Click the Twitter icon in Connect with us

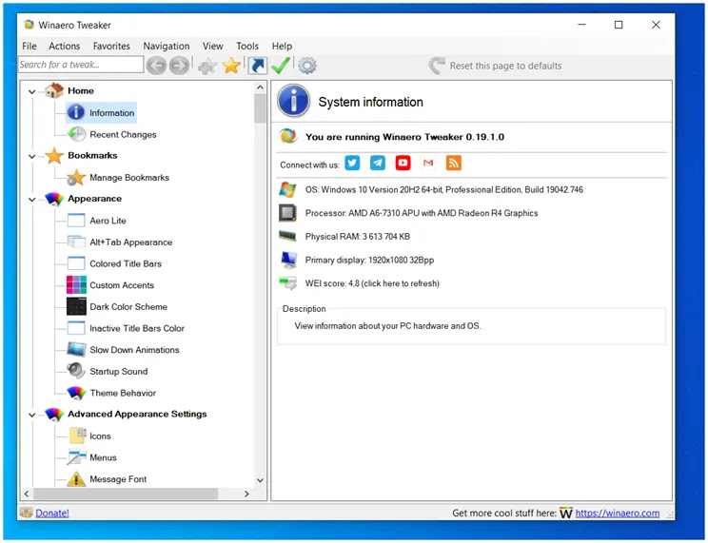pos(353,163)
